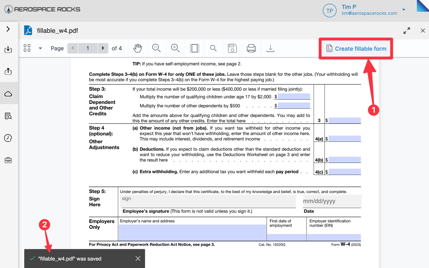The width and height of the screenshot is (429, 268).
Task: Click the employee signature field
Action: (x=208, y=201)
